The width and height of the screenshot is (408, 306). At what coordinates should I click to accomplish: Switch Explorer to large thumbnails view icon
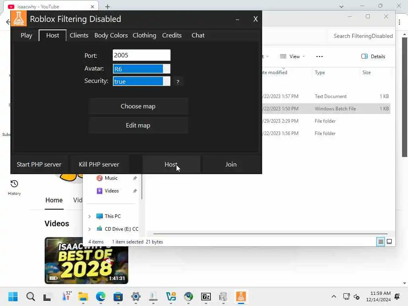pyautogui.click(x=389, y=242)
